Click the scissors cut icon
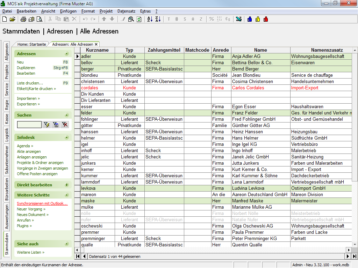The height and width of the screenshot is (268, 358). (x=50, y=20)
